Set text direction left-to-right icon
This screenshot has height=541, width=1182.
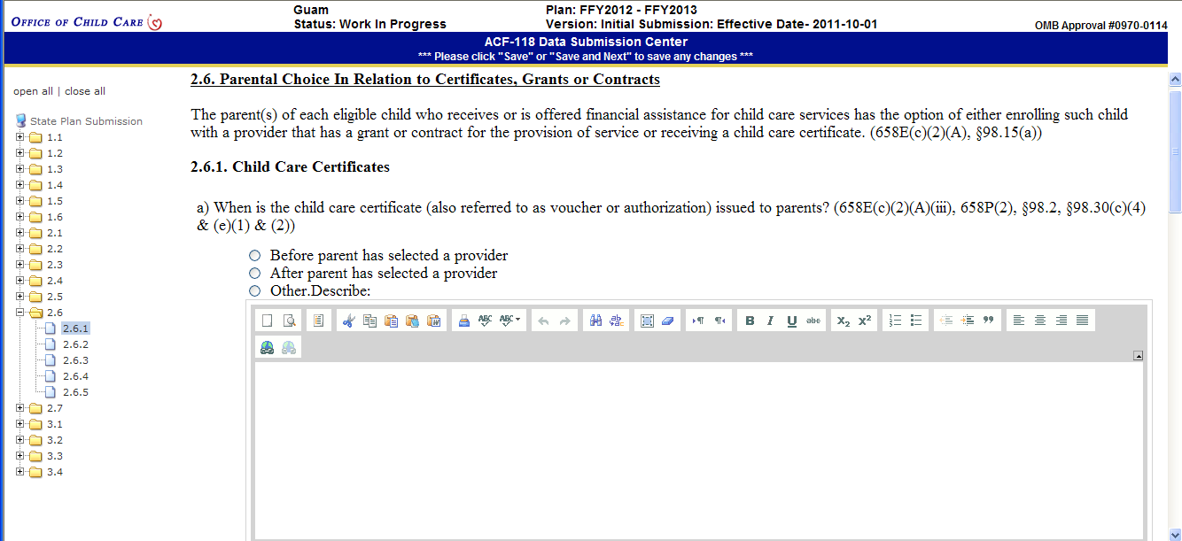tap(698, 321)
